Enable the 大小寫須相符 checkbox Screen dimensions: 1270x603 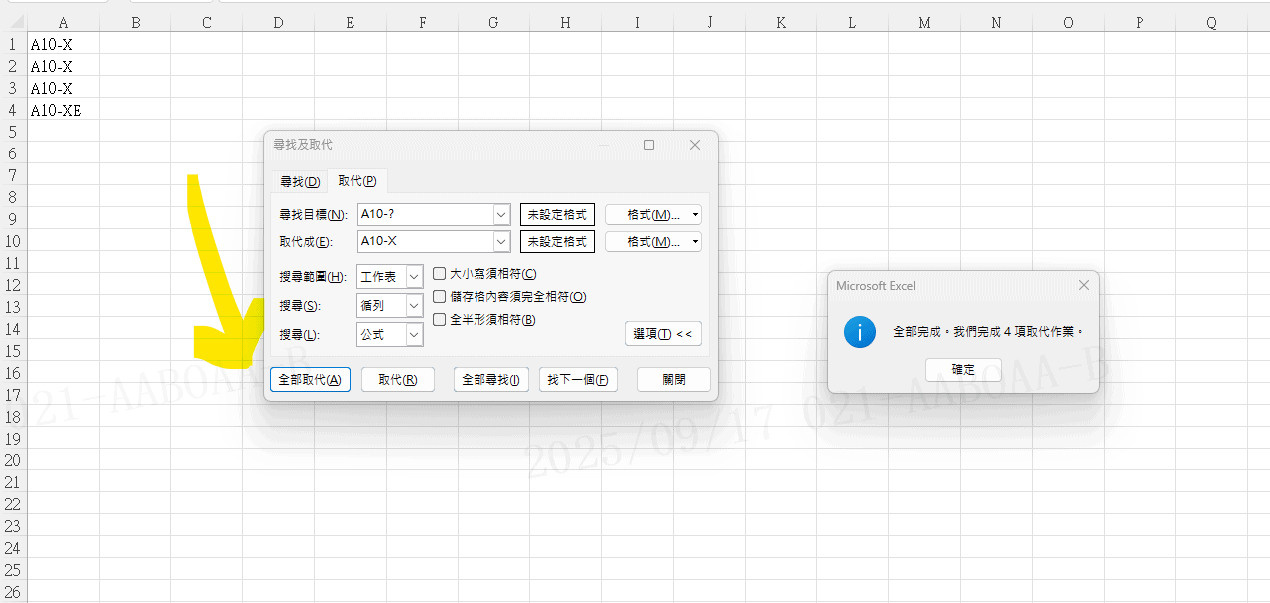(x=440, y=274)
